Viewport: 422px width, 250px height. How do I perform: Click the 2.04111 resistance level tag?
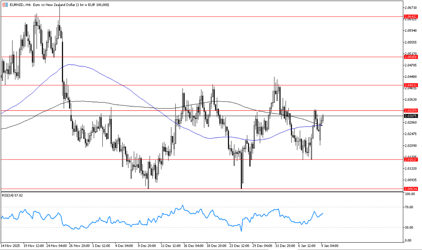(411, 85)
